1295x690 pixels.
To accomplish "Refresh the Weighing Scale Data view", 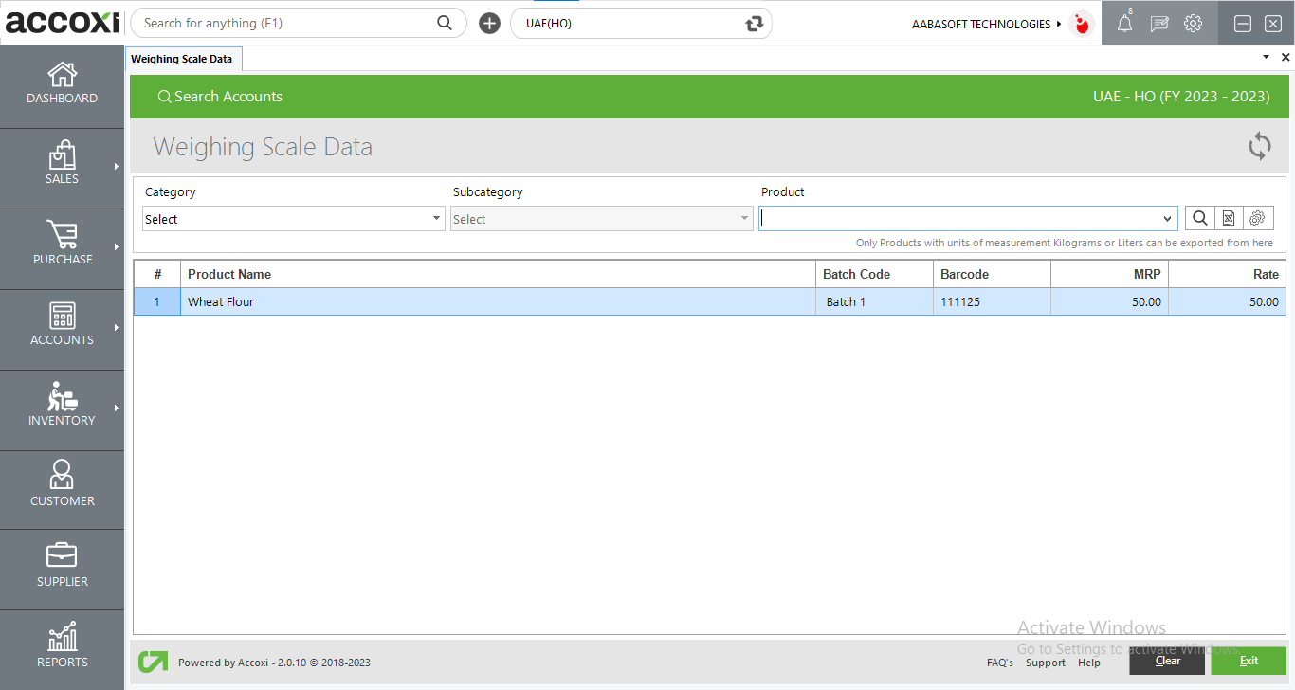I will click(x=1259, y=146).
